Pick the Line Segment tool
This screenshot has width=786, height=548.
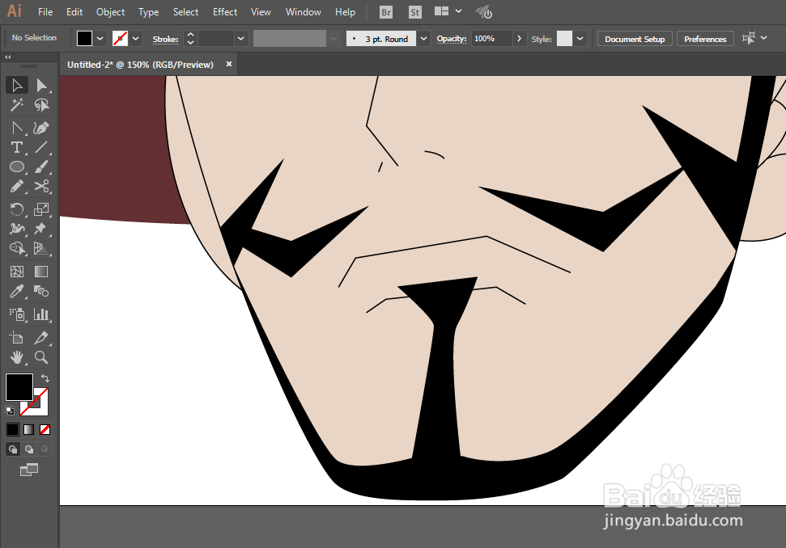pos(41,148)
